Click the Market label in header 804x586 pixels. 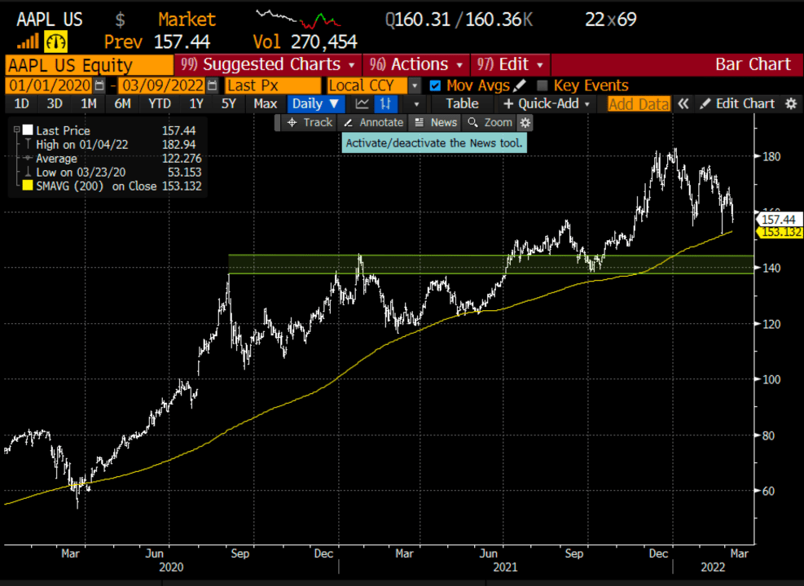187,20
